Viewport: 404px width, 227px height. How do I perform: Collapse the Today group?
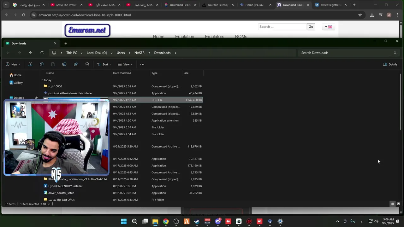[42, 80]
